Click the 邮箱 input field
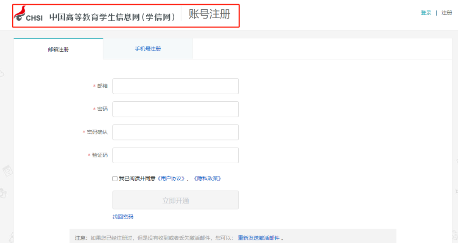The image size is (458, 243). (x=176, y=86)
